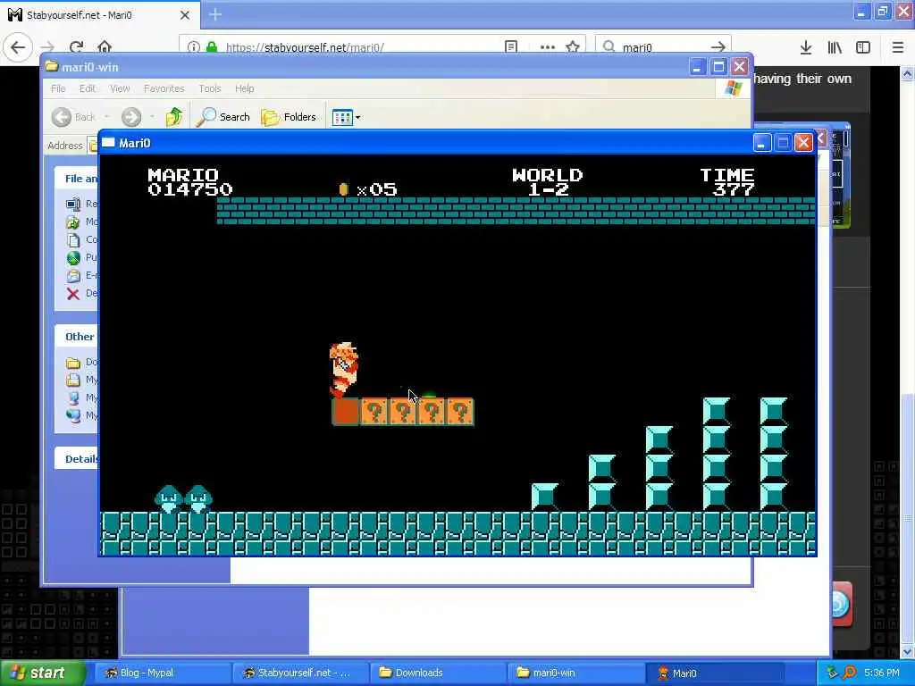Open browser downloads arrow icon
915x686 pixels.
click(x=805, y=47)
